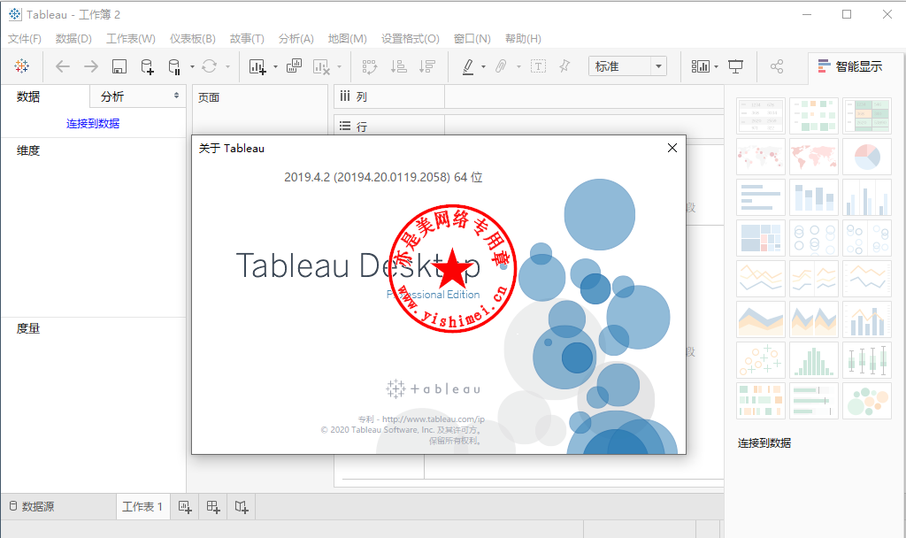Click the redo forward arrow

pos(91,66)
